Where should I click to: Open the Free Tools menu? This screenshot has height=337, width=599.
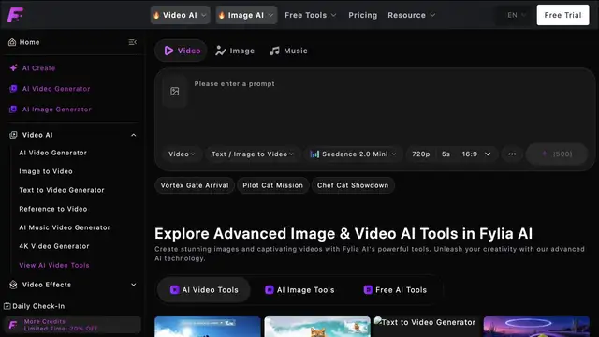coord(310,15)
